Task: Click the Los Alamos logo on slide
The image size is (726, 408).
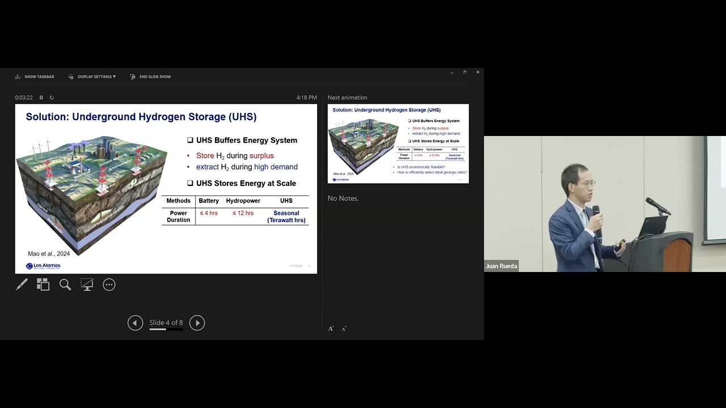Action: (43, 266)
